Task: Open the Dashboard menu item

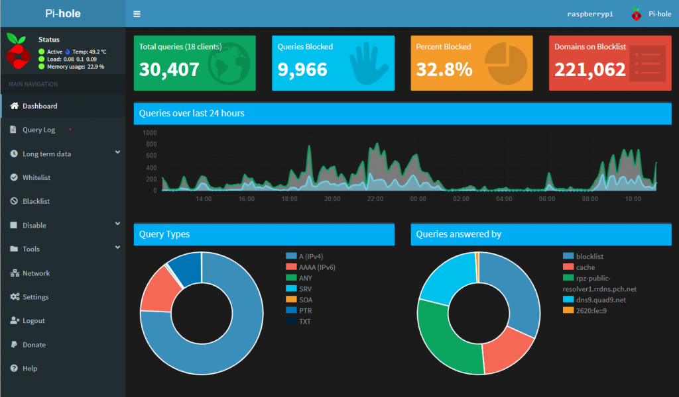Action: (x=63, y=106)
